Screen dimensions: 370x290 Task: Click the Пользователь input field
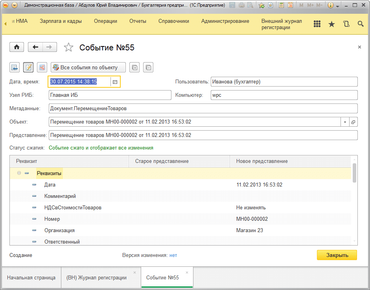[x=284, y=82]
